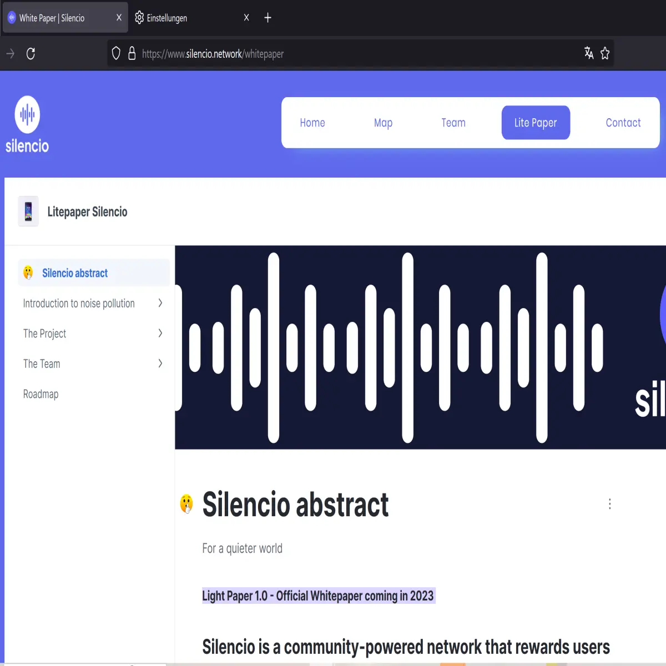Open a new tab with plus button

click(268, 18)
